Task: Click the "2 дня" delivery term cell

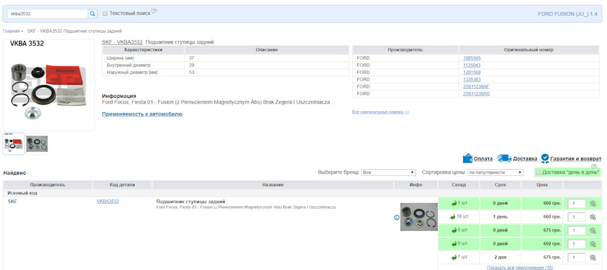Action: point(500,257)
